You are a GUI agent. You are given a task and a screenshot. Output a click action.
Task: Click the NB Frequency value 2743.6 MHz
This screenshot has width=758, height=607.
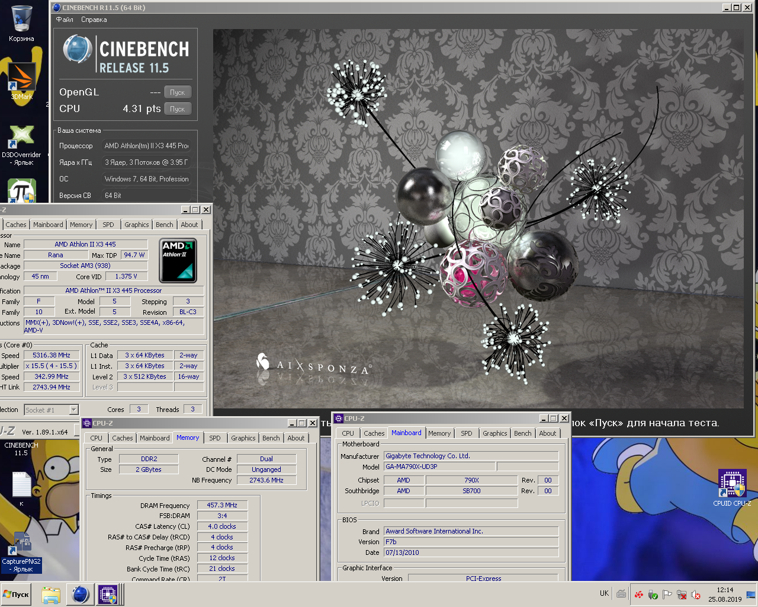click(x=266, y=480)
